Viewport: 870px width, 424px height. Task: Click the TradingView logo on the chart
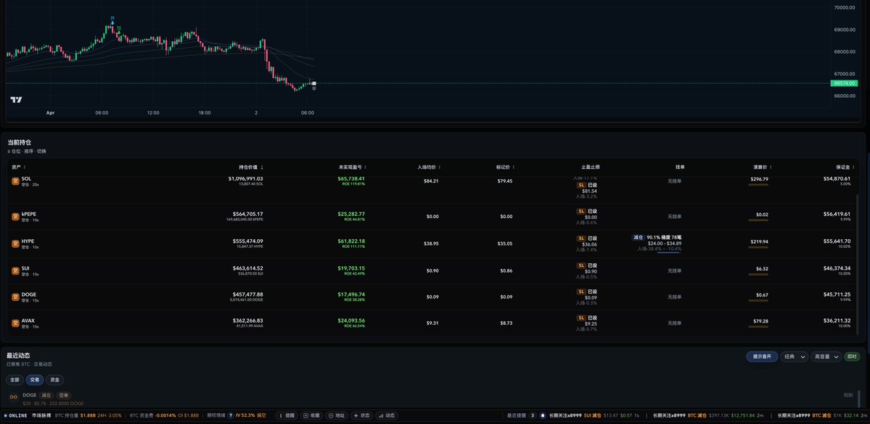click(x=16, y=100)
